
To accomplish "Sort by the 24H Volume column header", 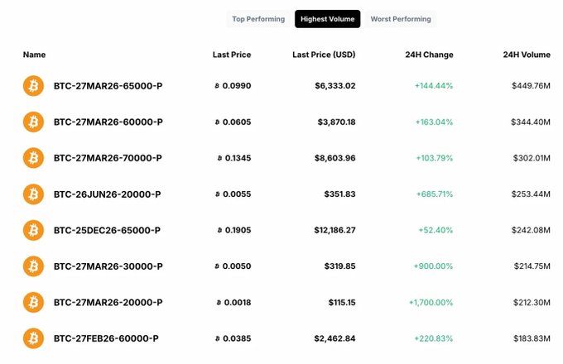I will pyautogui.click(x=526, y=55).
